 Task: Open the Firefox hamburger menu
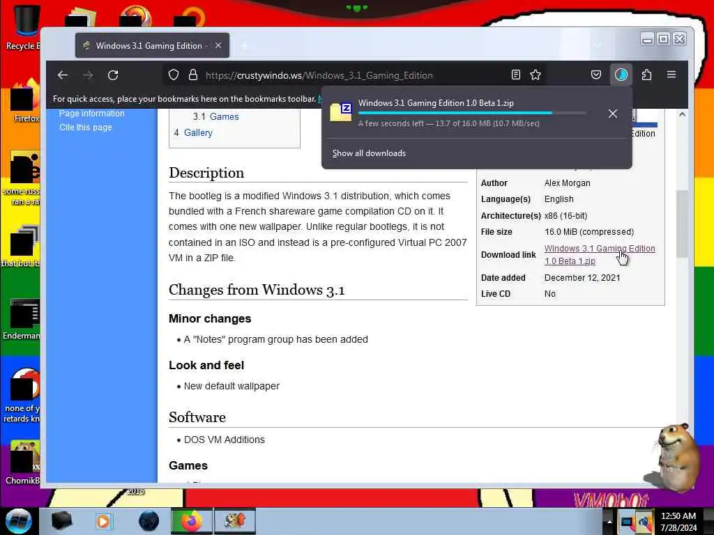tap(671, 75)
